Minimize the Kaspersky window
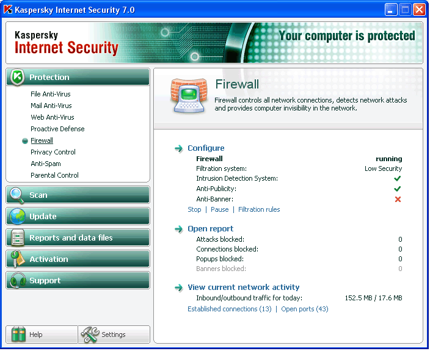 point(391,10)
